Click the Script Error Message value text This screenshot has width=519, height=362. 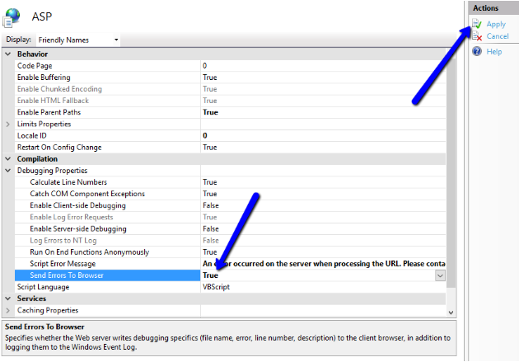[324, 264]
